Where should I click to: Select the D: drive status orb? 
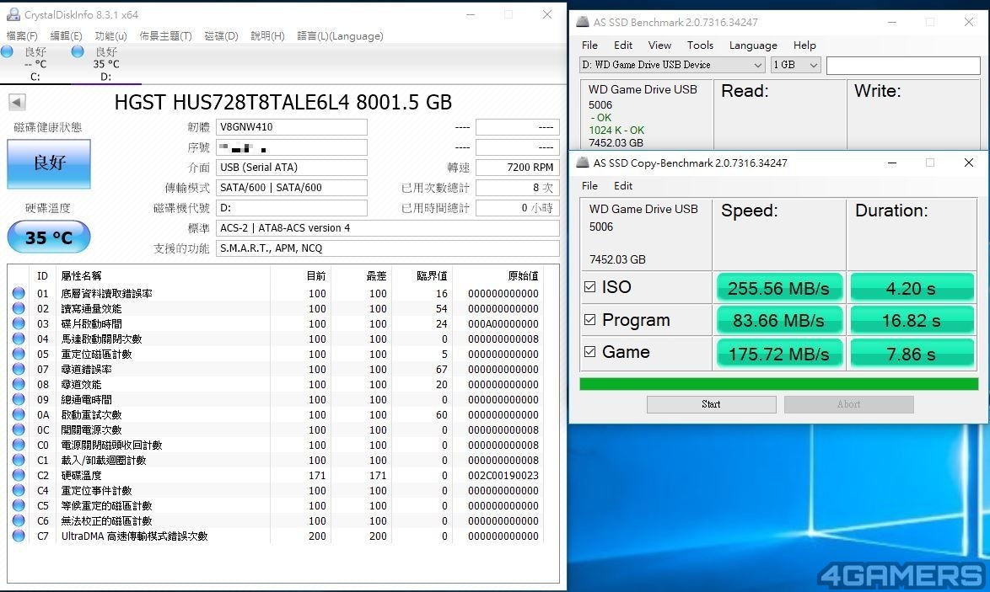(78, 51)
